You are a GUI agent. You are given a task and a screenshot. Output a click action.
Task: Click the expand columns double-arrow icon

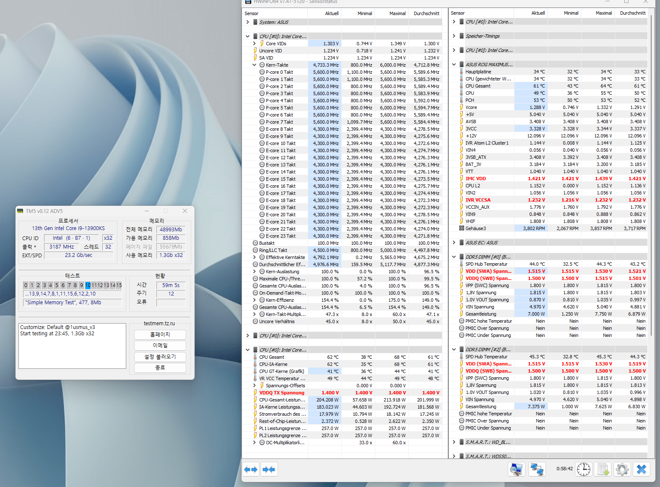click(251, 469)
